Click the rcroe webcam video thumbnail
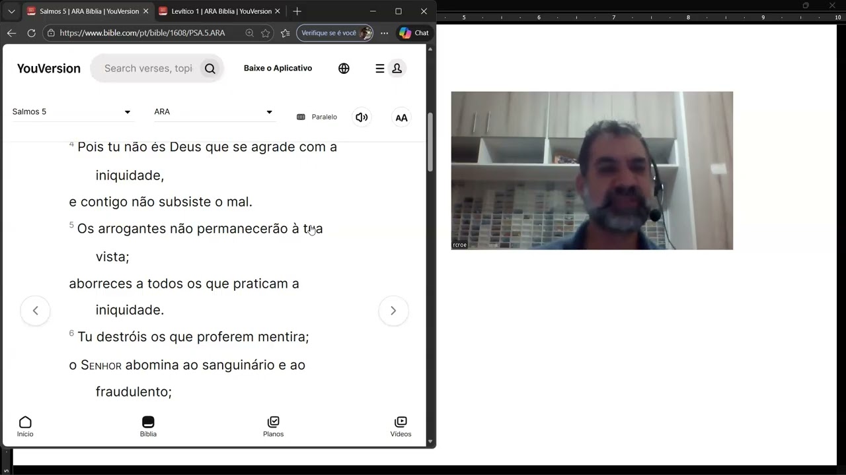 (x=592, y=171)
